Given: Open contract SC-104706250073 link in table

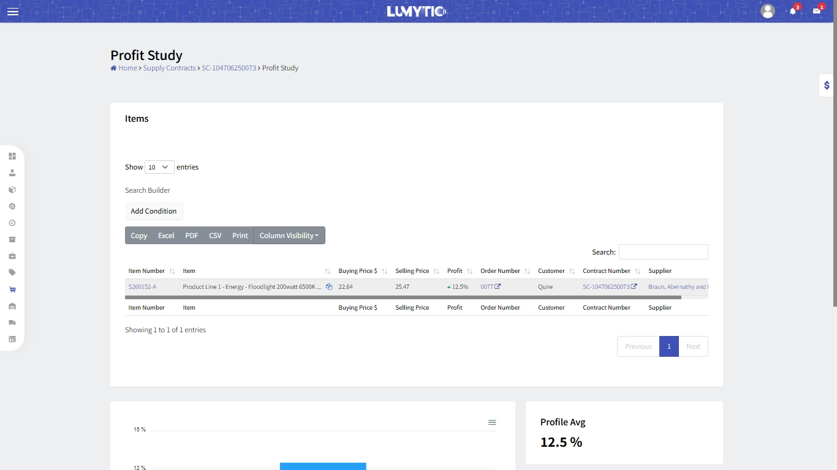Looking at the screenshot, I should (606, 286).
